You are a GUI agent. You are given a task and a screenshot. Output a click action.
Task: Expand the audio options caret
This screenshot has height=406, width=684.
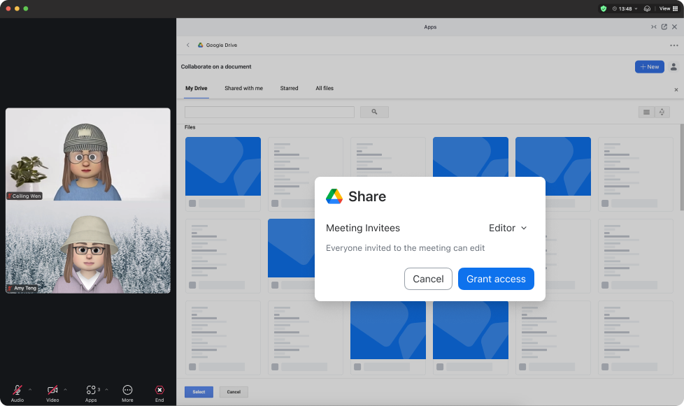tap(29, 389)
